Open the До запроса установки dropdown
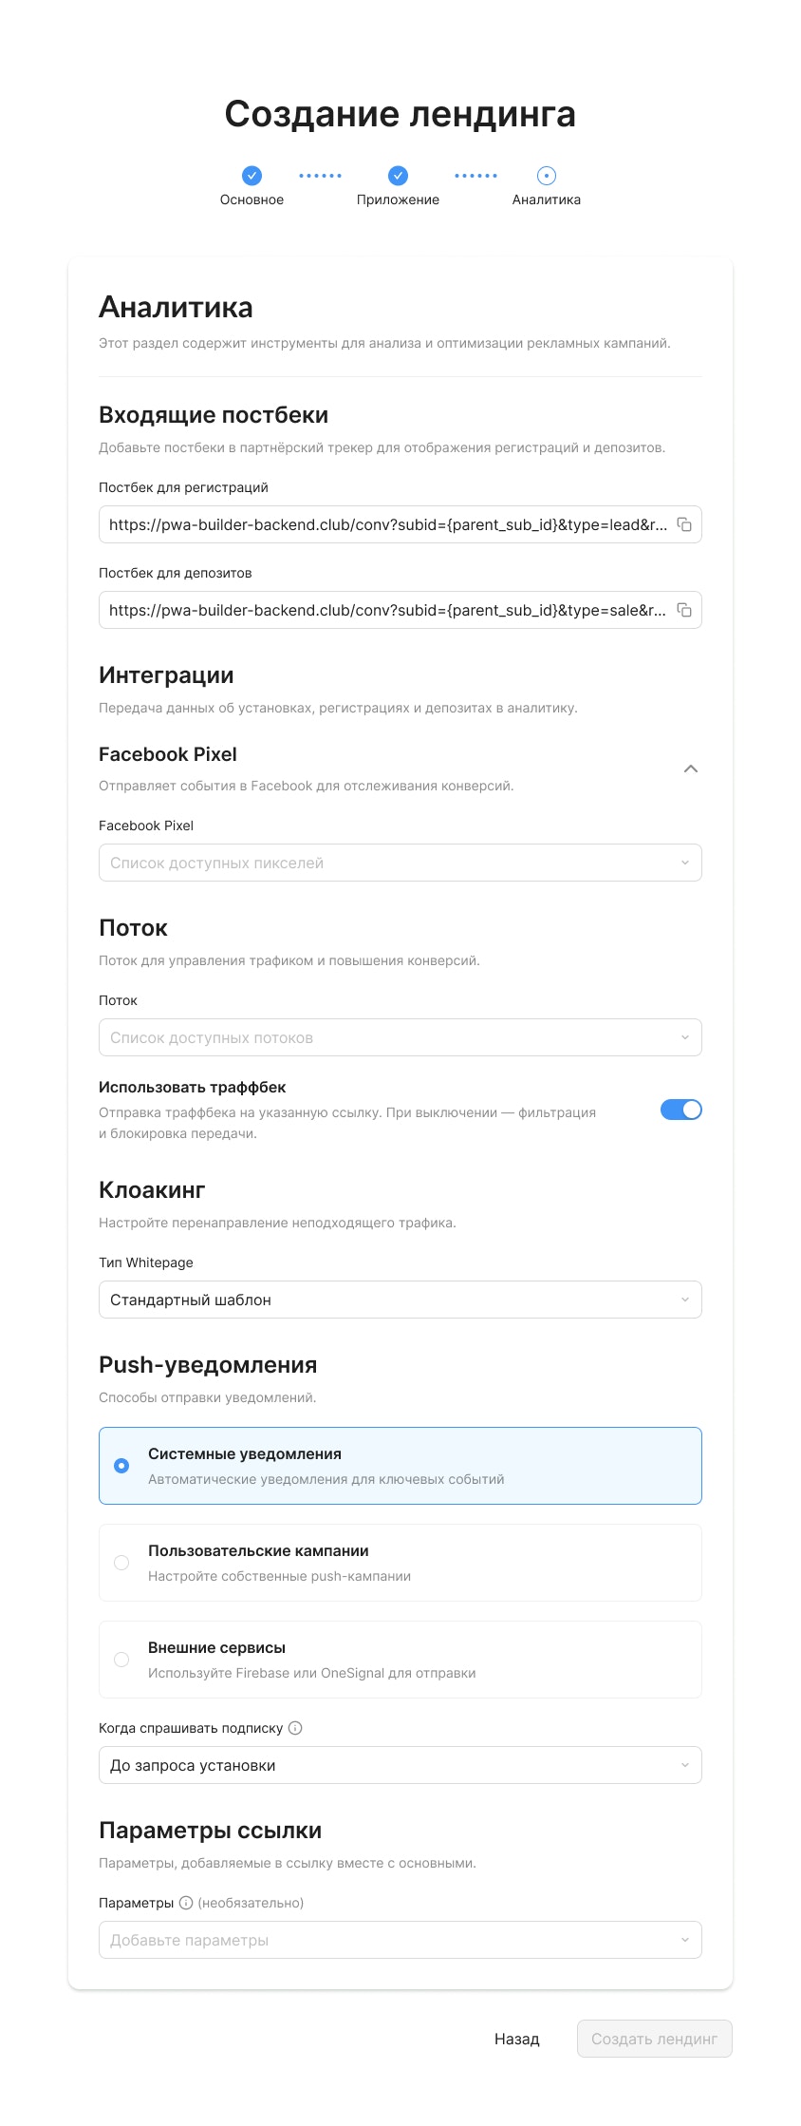Viewport: 801px width, 2126px height. (400, 1764)
